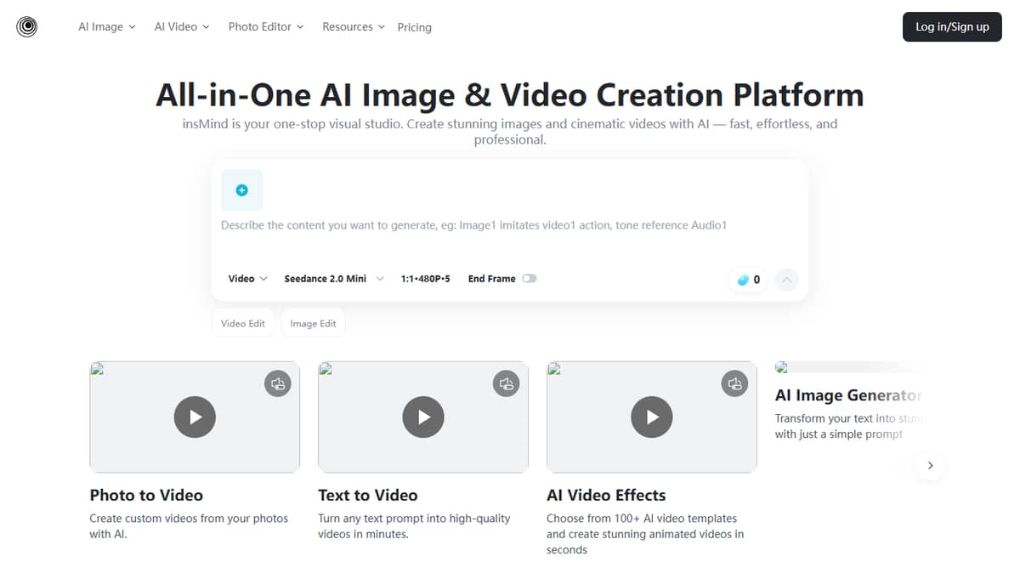
Task: Click the corner icon on Photo to Video card
Action: click(x=277, y=384)
